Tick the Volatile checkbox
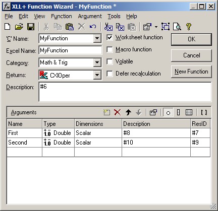This screenshot has width=218, height=211. click(x=110, y=61)
